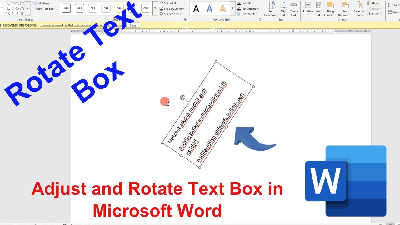The width and height of the screenshot is (400, 225).
Task: Apply the orange-outline Abc shape style
Action: 93,8
